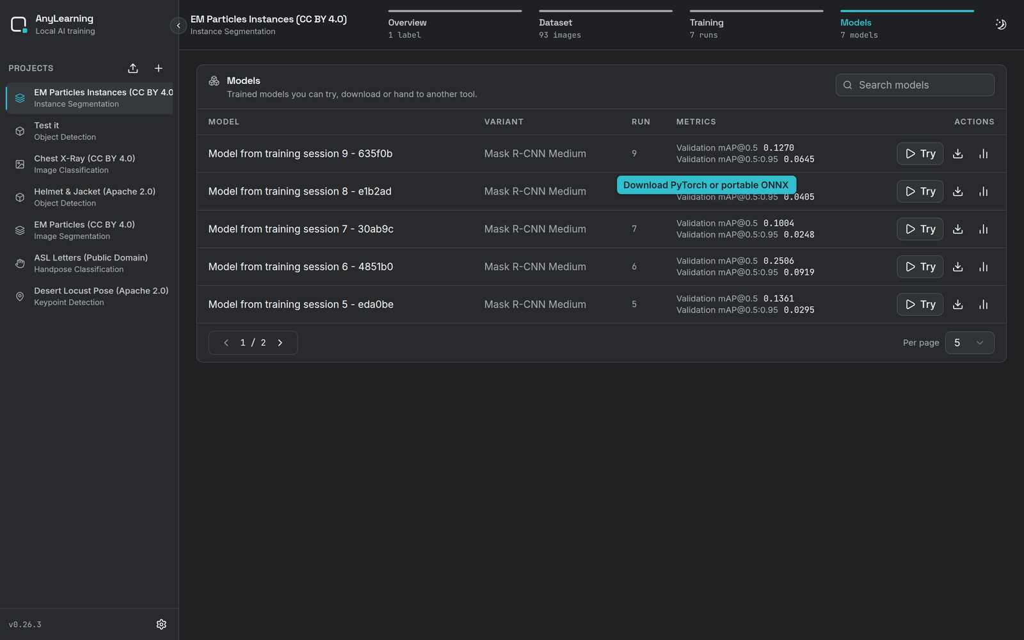Try the session 6 model
Image resolution: width=1024 pixels, height=640 pixels.
(920, 267)
